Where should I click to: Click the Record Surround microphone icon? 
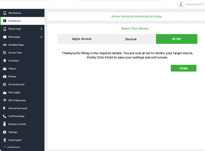(5, 108)
